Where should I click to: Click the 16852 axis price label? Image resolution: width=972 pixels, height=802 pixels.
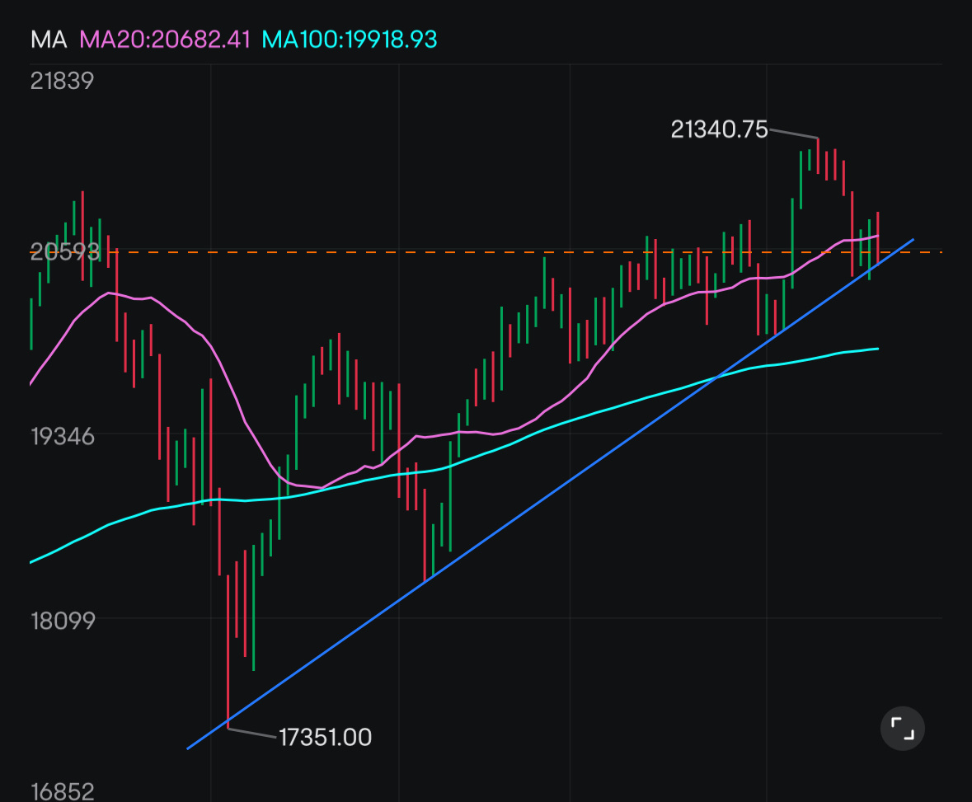(x=63, y=791)
